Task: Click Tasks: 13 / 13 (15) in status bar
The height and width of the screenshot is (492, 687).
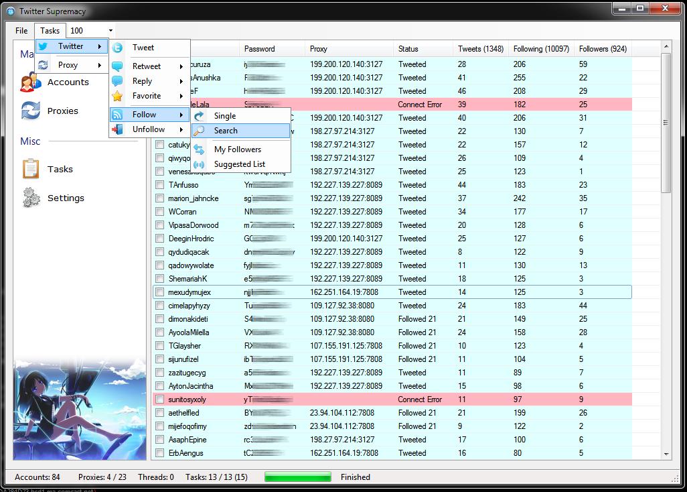Action: [216, 477]
